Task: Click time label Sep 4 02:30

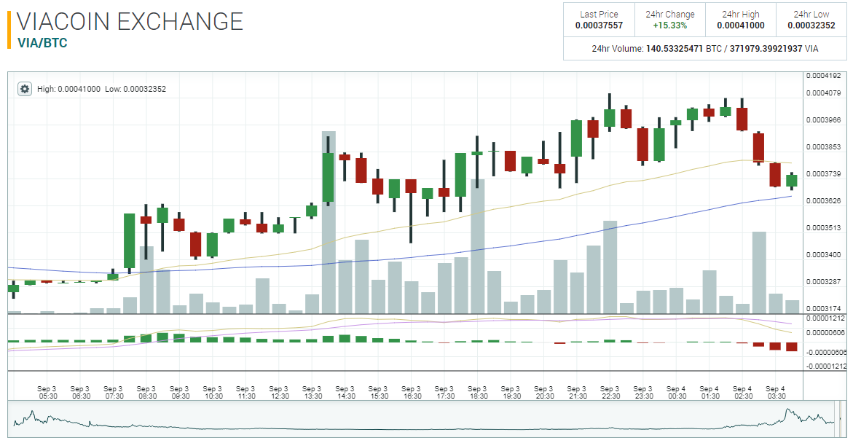Action: click(744, 393)
